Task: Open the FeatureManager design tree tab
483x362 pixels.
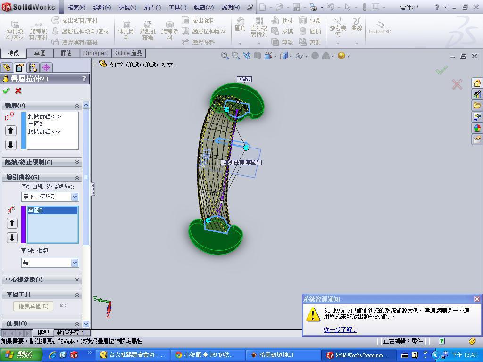Action: [7, 67]
